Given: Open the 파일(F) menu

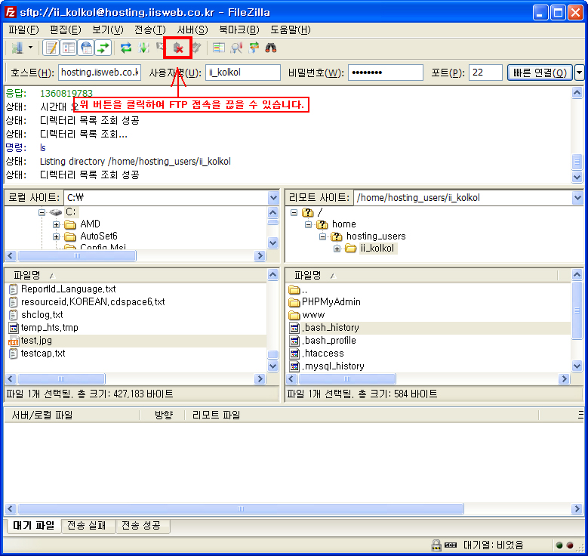Looking at the screenshot, I should pyautogui.click(x=23, y=29).
